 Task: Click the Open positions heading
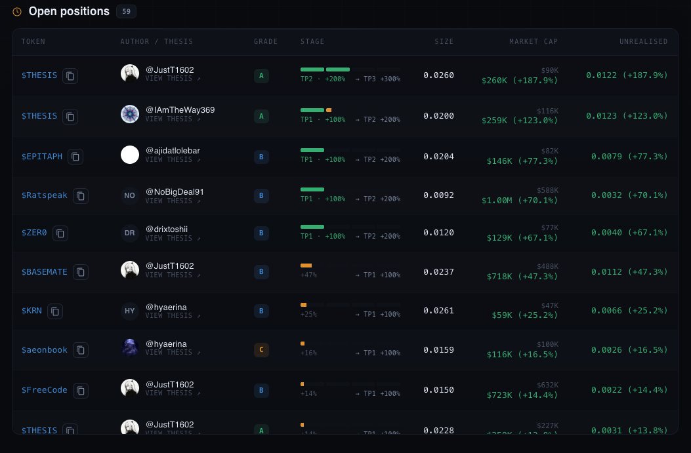pyautogui.click(x=69, y=11)
